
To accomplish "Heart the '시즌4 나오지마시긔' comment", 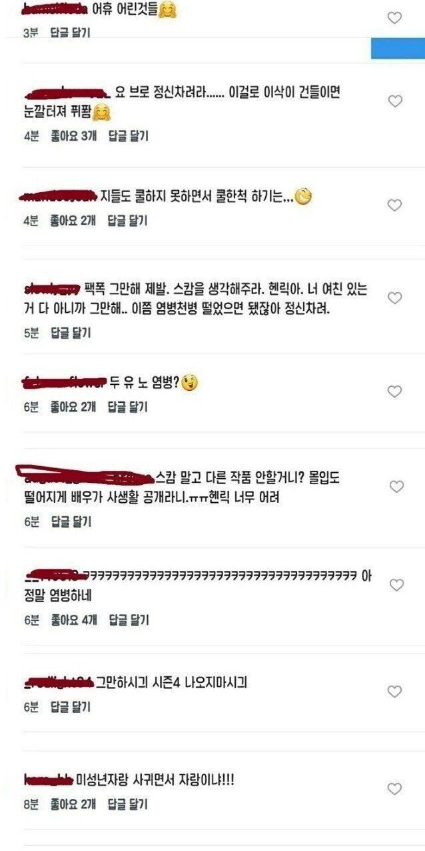I will [x=395, y=692].
